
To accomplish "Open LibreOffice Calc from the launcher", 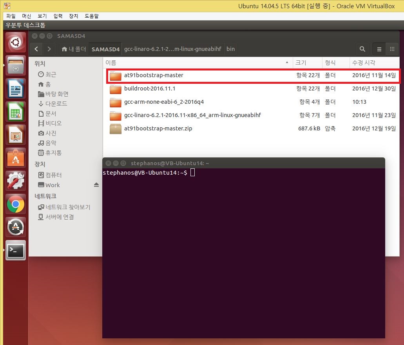I will (16, 112).
